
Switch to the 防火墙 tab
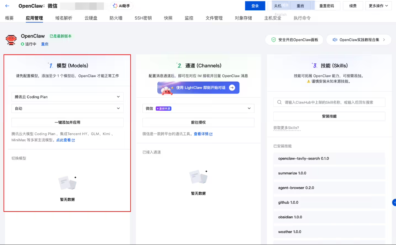click(x=116, y=18)
